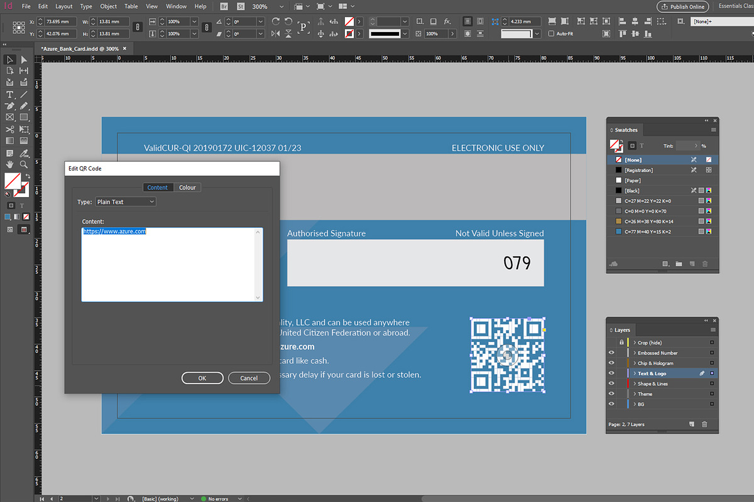Unlock the Crop (hide) layer
The height and width of the screenshot is (502, 754).
tap(621, 343)
